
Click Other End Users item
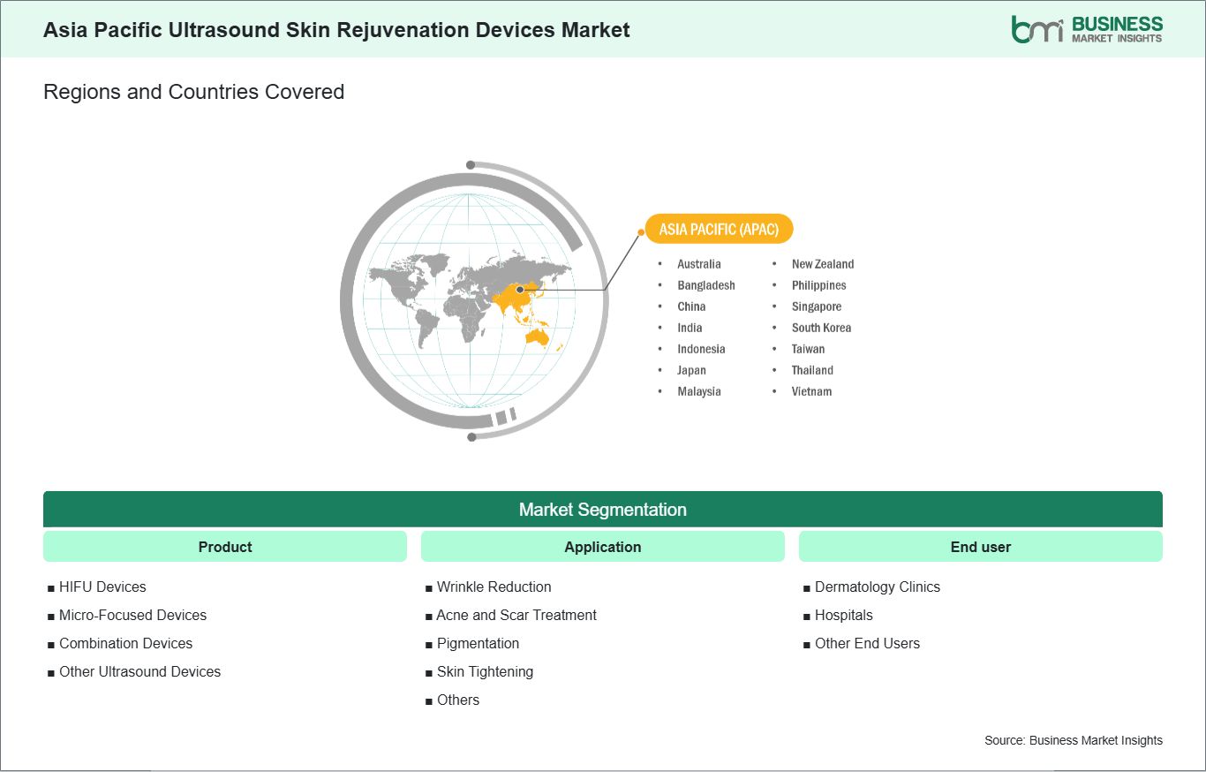tap(867, 643)
